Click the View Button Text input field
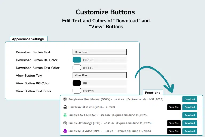Viewport: 205px width, 137px height. [99, 75]
